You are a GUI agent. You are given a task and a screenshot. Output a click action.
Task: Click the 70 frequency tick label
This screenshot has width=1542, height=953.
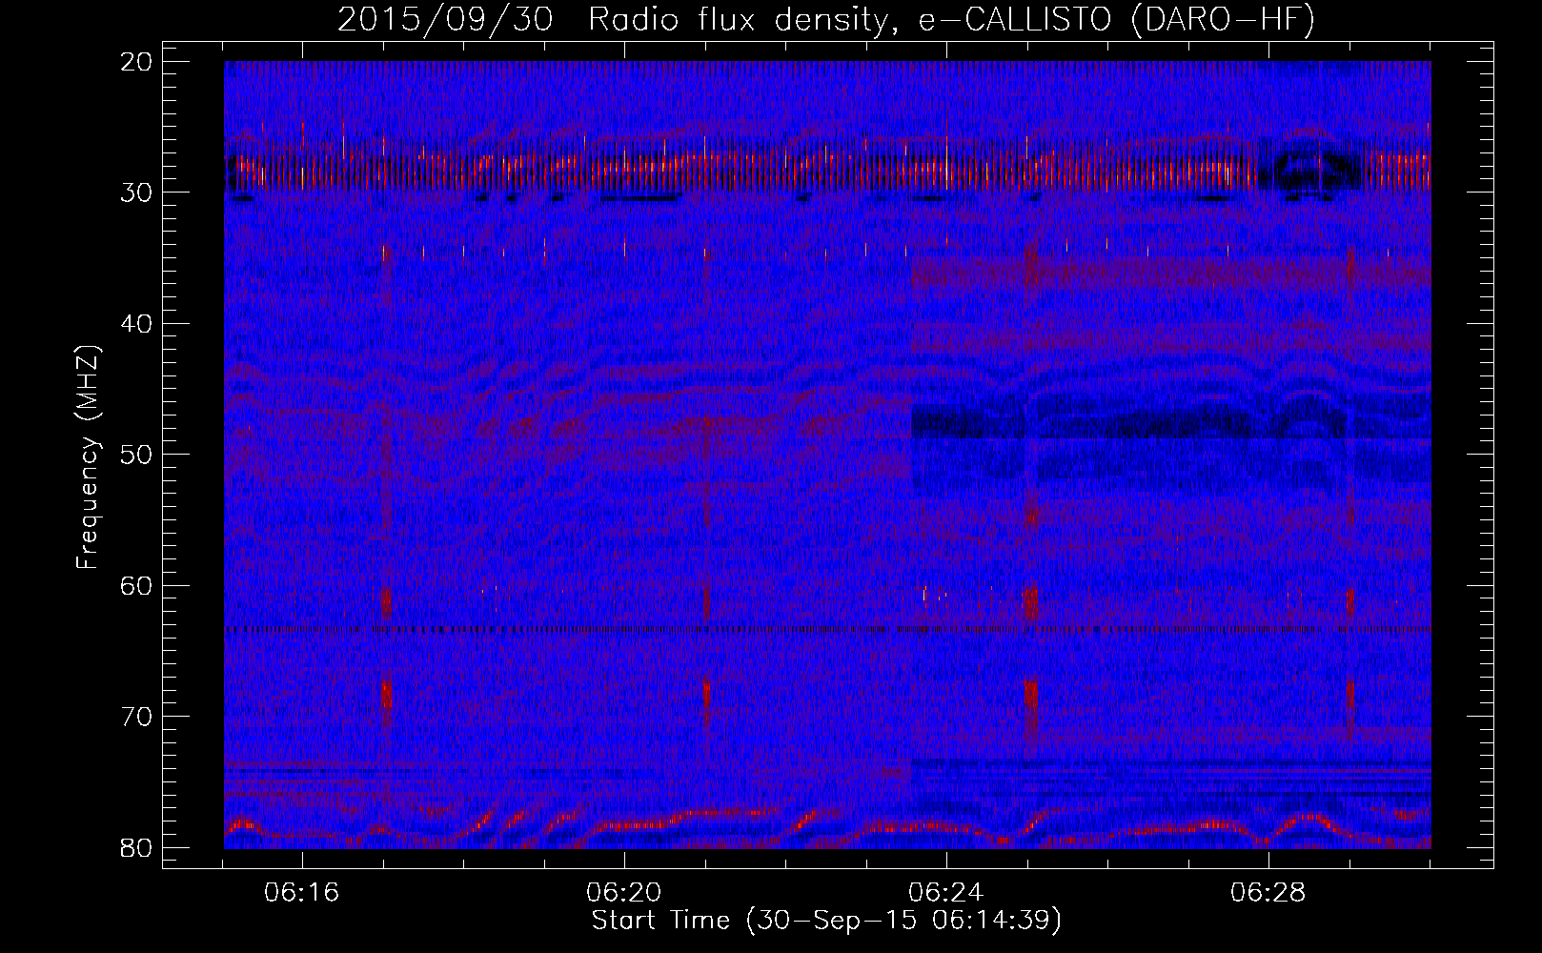coord(137,716)
